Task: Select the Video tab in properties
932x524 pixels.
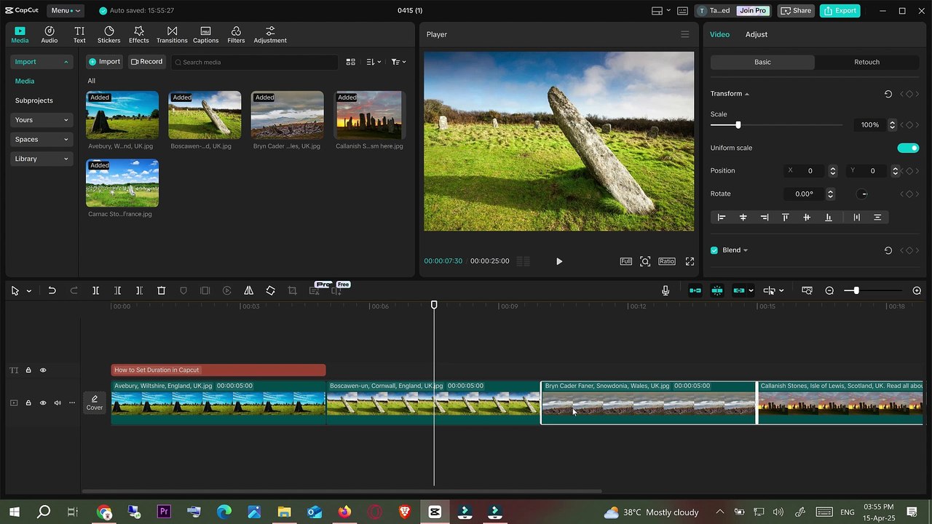Action: (x=719, y=34)
